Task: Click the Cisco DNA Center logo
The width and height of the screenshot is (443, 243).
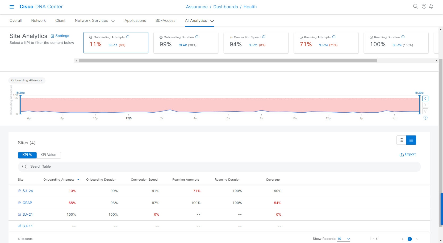Action: pyautogui.click(x=41, y=7)
